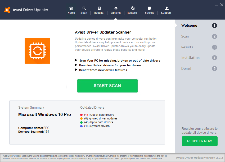Close the Avast Driver Updater window
Screen dimensions: 225x162
pos(222,5)
